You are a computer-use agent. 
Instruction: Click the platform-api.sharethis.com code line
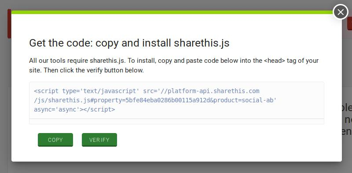pos(147,91)
